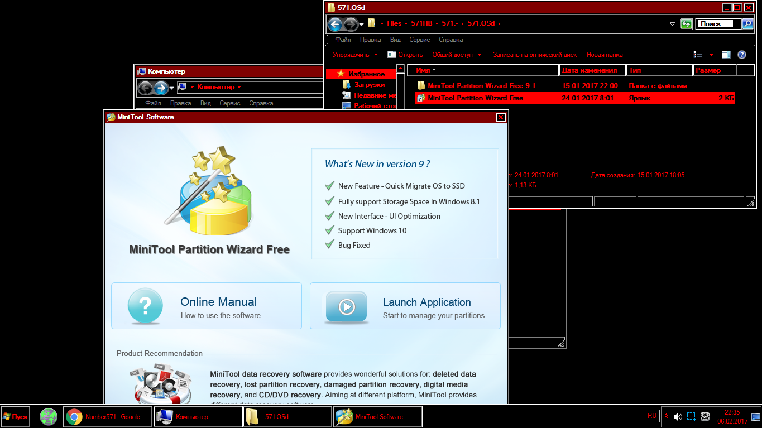Click the forward arrow in the Компьютер window
The height and width of the screenshot is (428, 762).
[x=161, y=88]
